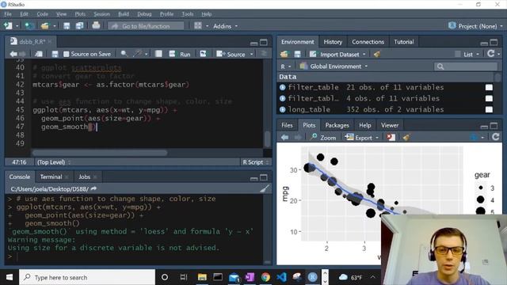Open the R language dropdown in Environment

click(x=286, y=66)
